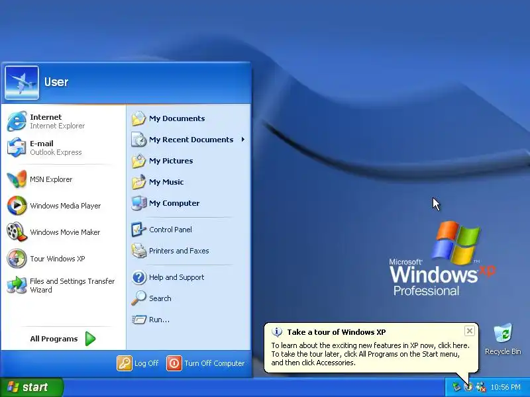Click the Log Off button label
The image size is (530, 397).
(x=146, y=363)
